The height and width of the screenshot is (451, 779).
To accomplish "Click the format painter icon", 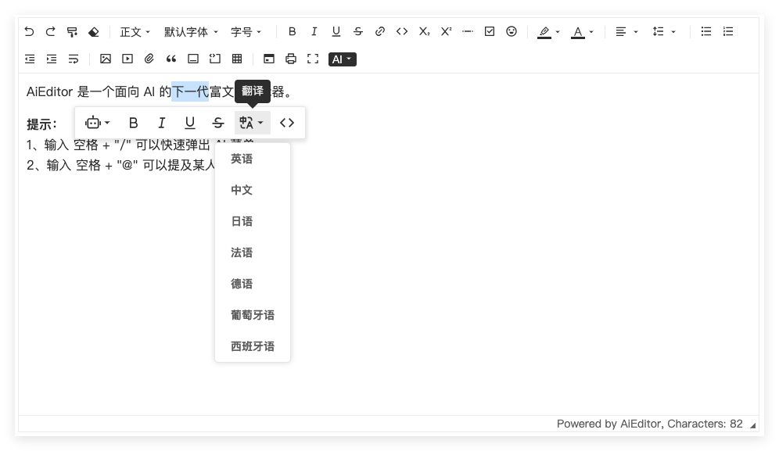I will (72, 32).
